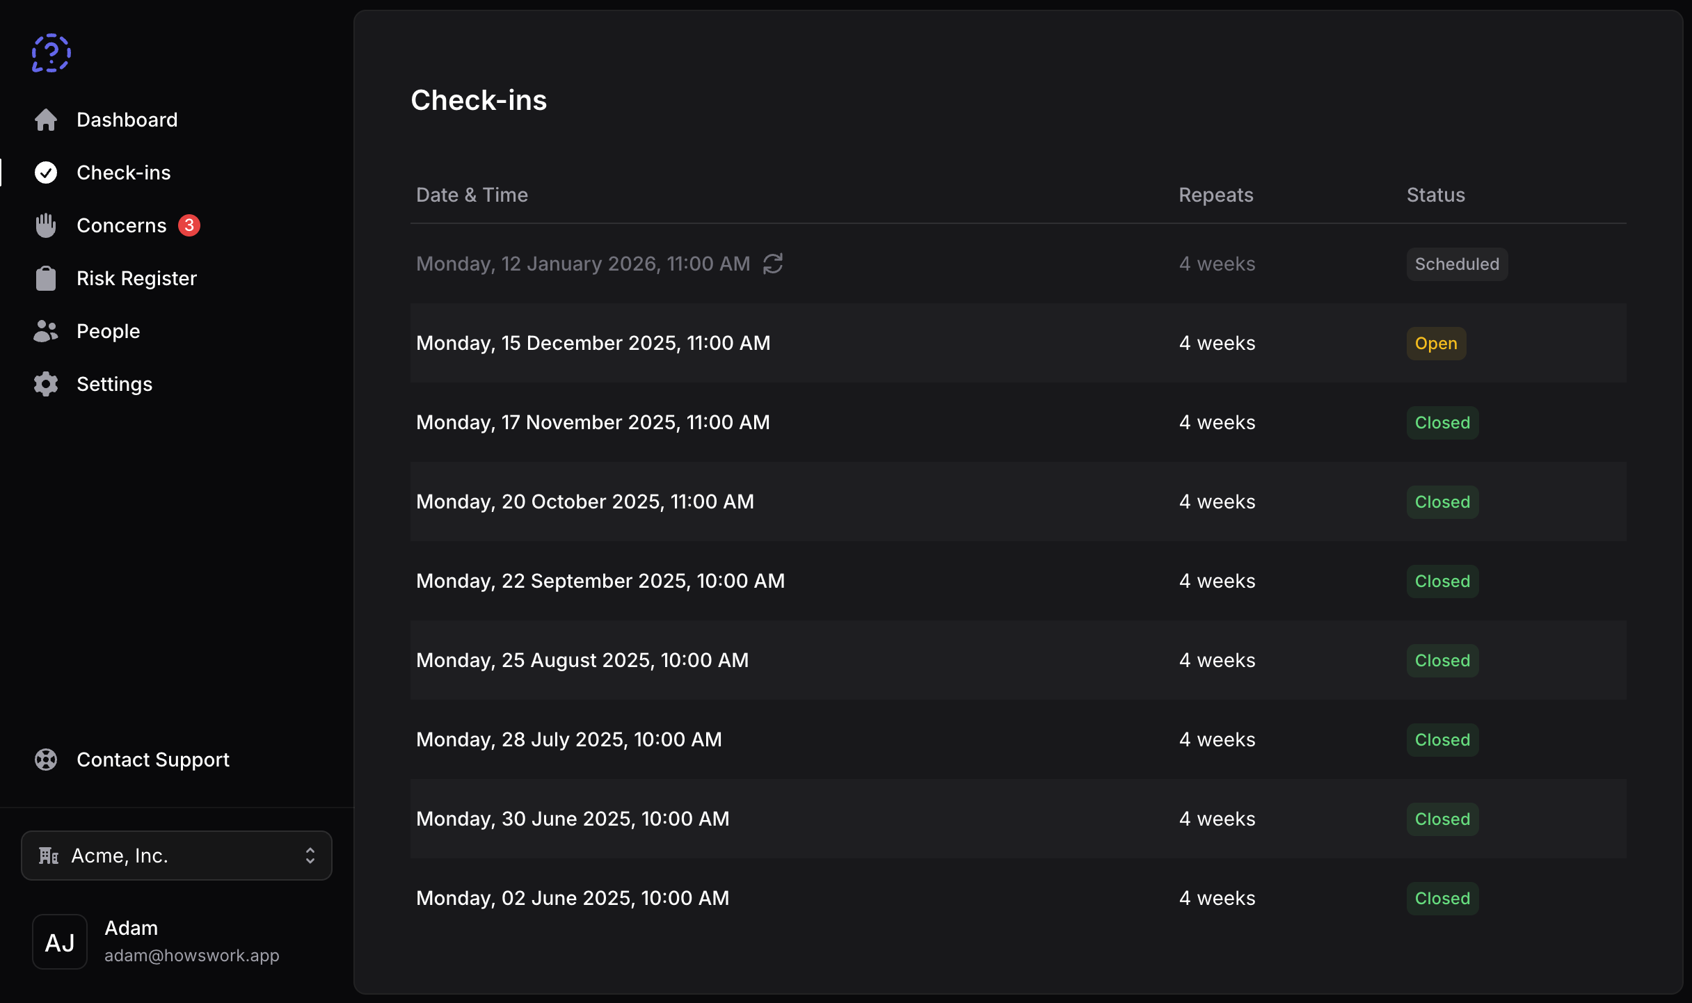Select the Dashboard home icon

[46, 120]
